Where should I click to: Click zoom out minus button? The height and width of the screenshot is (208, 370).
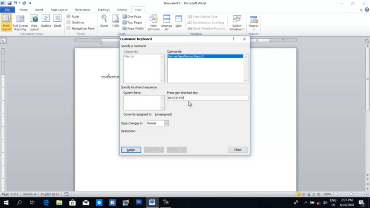(x=335, y=194)
